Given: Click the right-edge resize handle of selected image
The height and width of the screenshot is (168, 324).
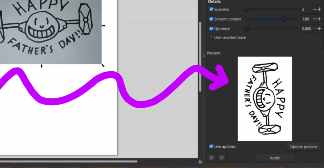Looking at the screenshot, I should tap(103, 25).
